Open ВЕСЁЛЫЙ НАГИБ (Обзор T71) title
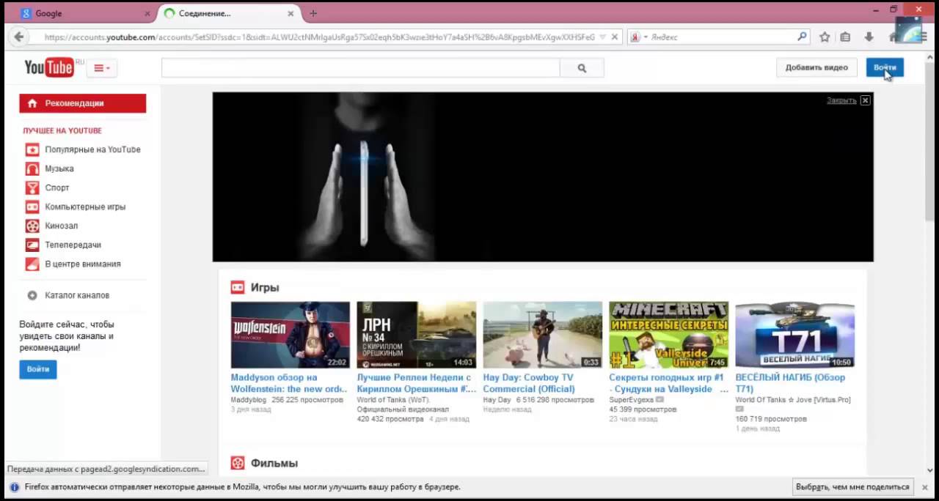The image size is (939, 501). [790, 383]
